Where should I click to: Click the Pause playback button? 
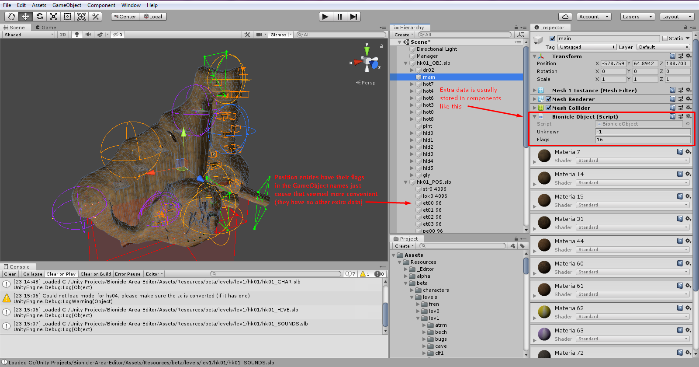pos(339,17)
